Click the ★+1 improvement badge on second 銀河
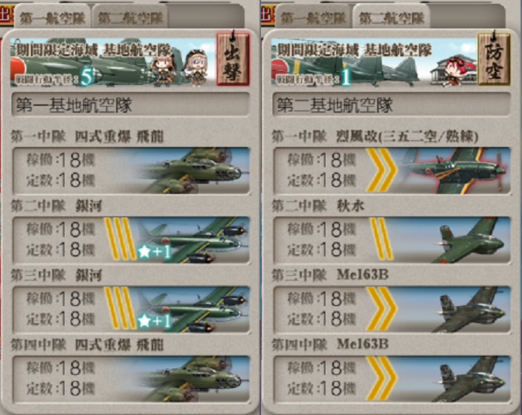Image resolution: width=522 pixels, height=415 pixels. click(154, 321)
